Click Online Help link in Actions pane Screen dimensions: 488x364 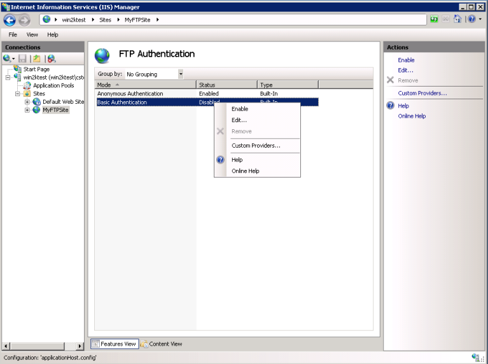pyautogui.click(x=412, y=116)
